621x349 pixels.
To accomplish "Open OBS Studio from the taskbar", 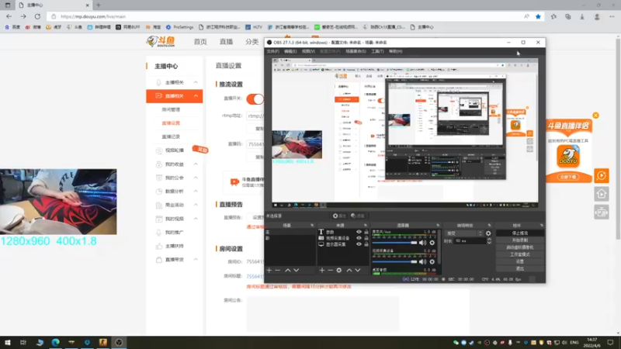I will pyautogui.click(x=119, y=342).
